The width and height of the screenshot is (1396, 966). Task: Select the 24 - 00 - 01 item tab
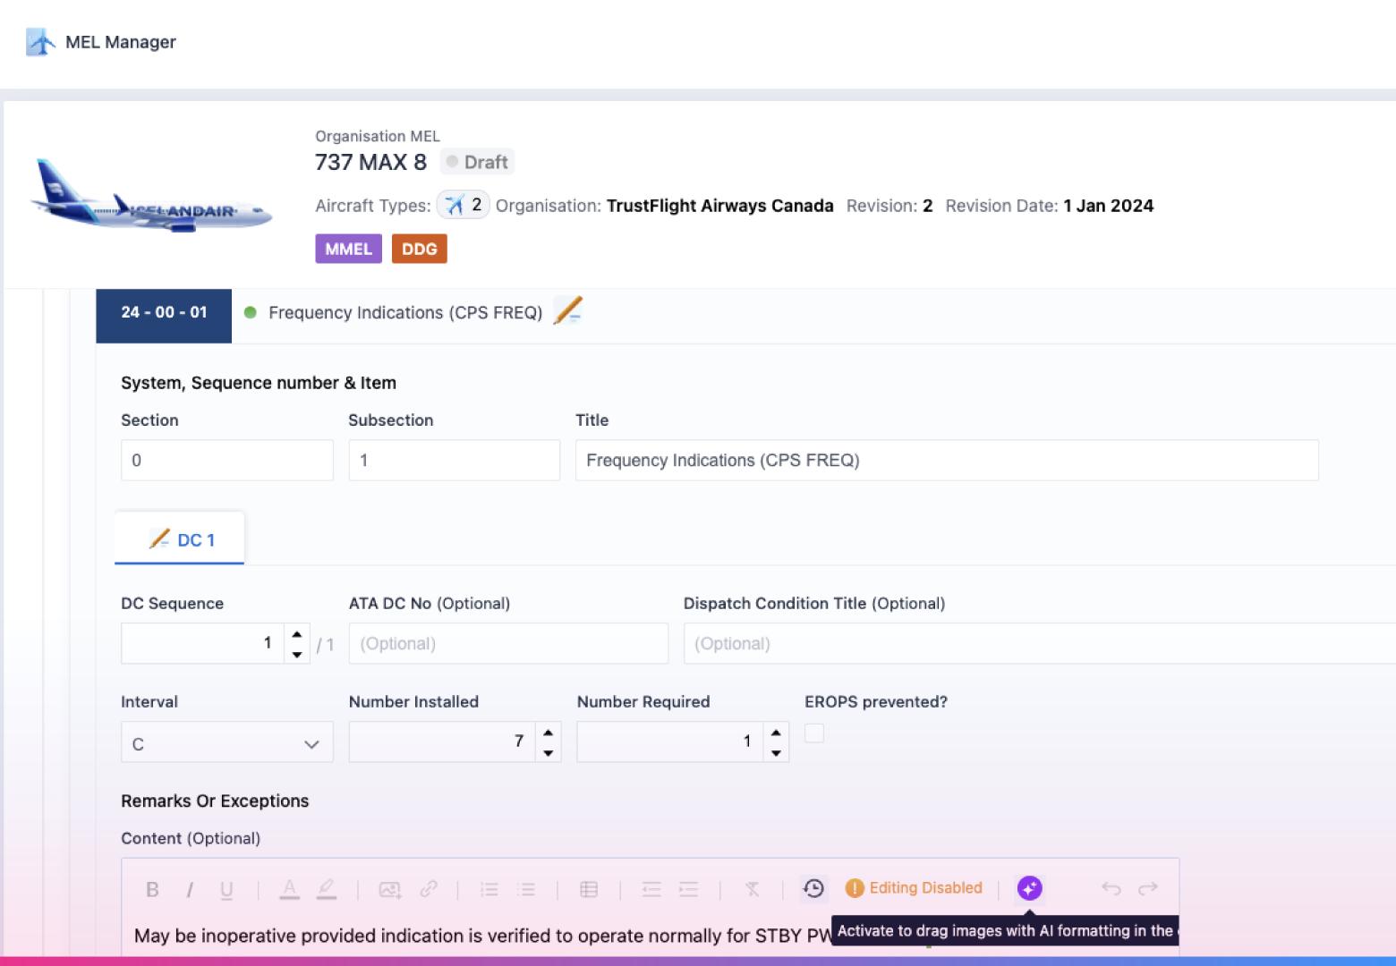tap(164, 312)
